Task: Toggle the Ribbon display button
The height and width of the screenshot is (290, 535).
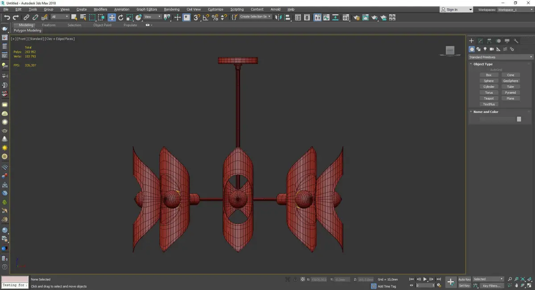Action: tap(317, 17)
